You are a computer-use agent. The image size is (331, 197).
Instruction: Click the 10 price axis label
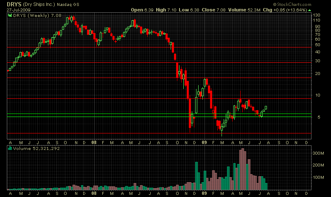318,95
